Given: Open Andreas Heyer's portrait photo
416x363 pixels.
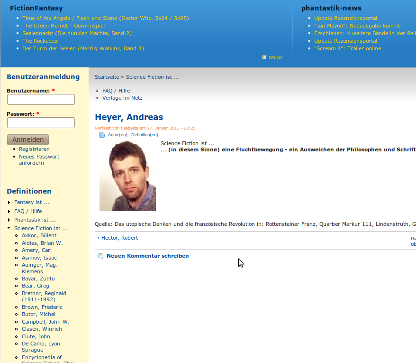Looking at the screenshot, I should [127, 176].
